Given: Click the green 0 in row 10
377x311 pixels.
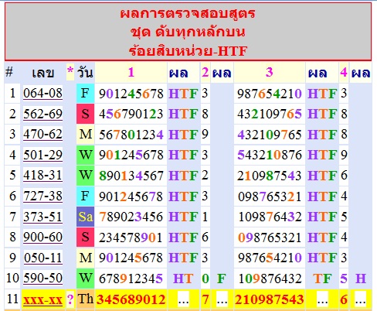Looking at the screenshot, I should (x=205, y=279).
